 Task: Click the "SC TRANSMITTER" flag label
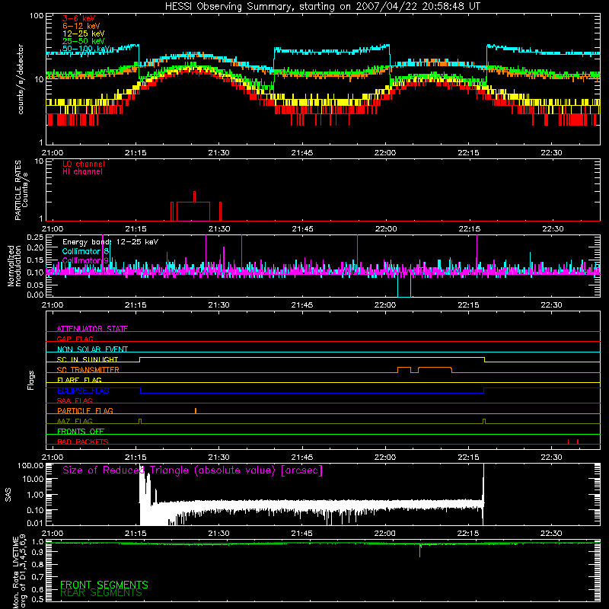(x=88, y=369)
